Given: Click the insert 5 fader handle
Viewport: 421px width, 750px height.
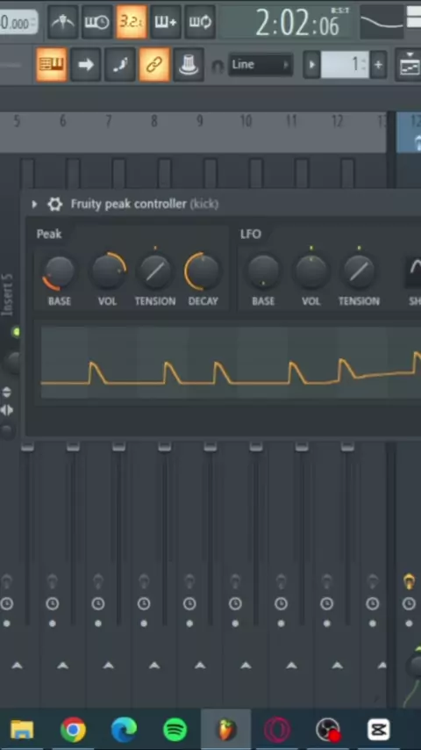Looking at the screenshot, I should [x=27, y=447].
